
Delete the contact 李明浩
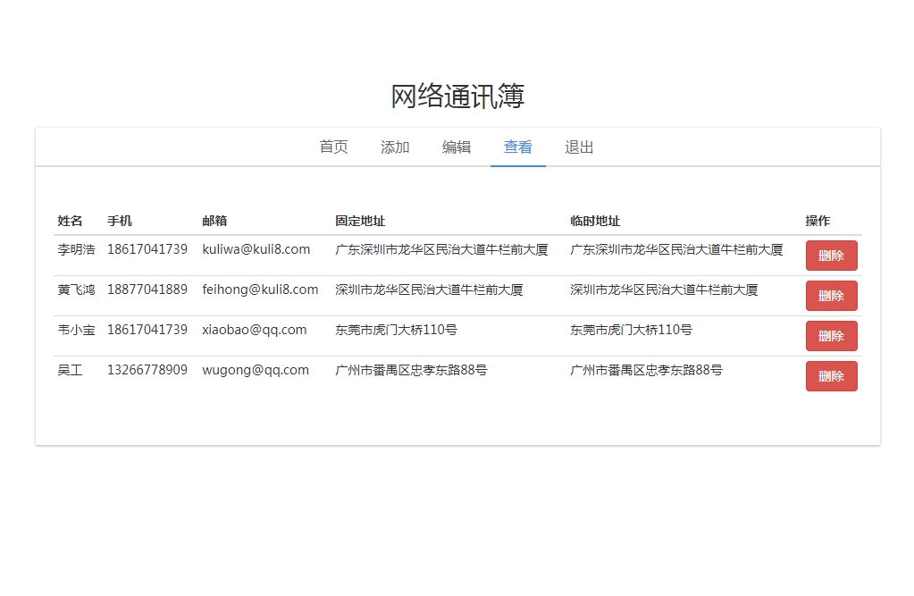tap(831, 256)
